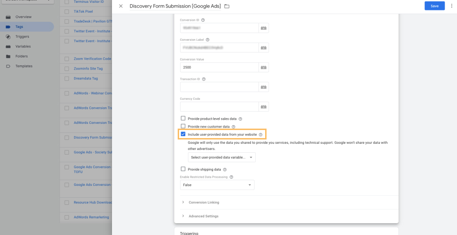
Task: Edit the Conversion Value field
Action: [x=219, y=67]
